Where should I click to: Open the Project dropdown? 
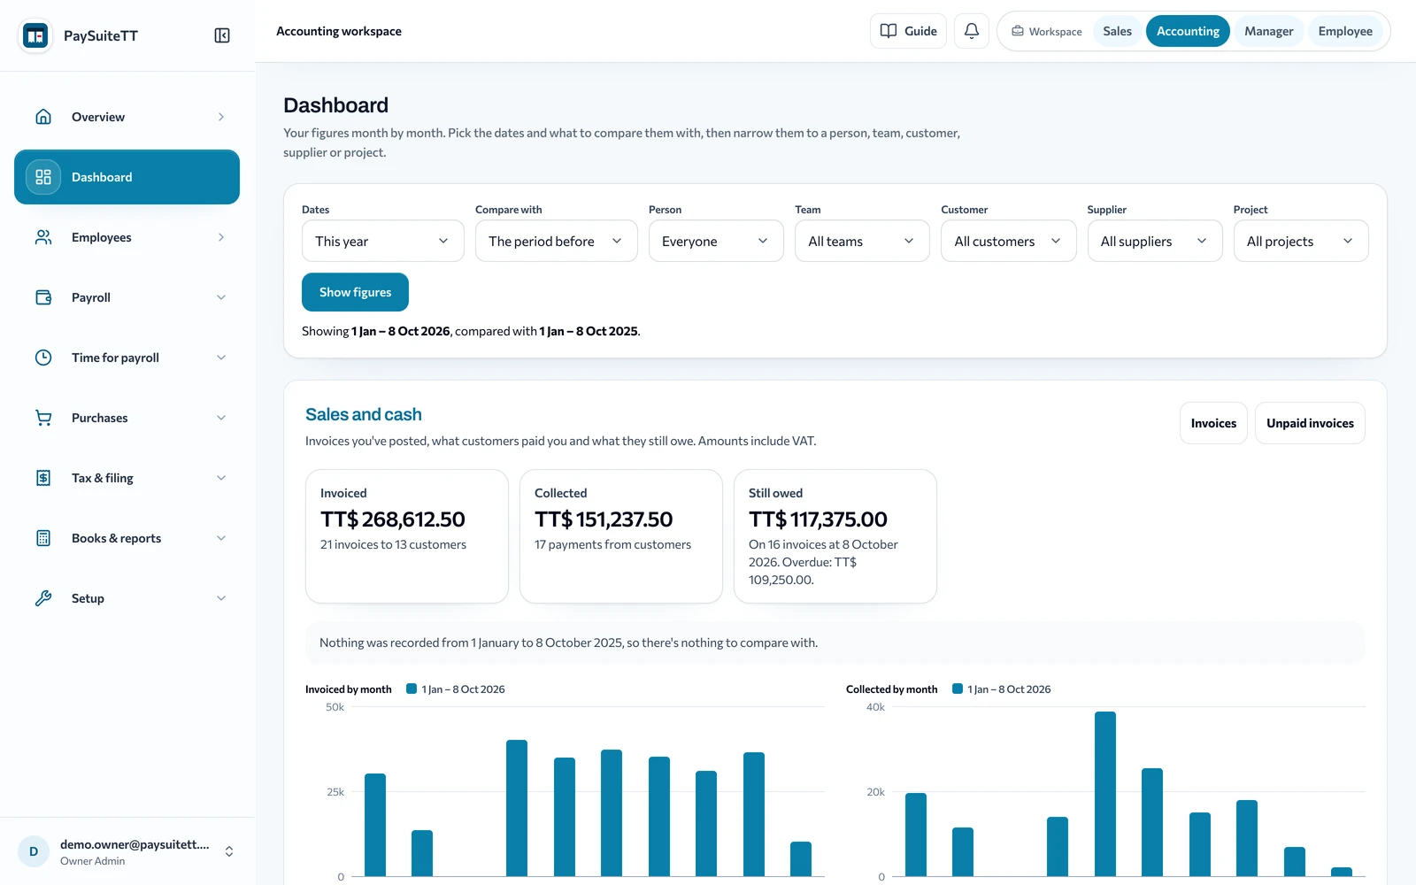[1301, 241]
